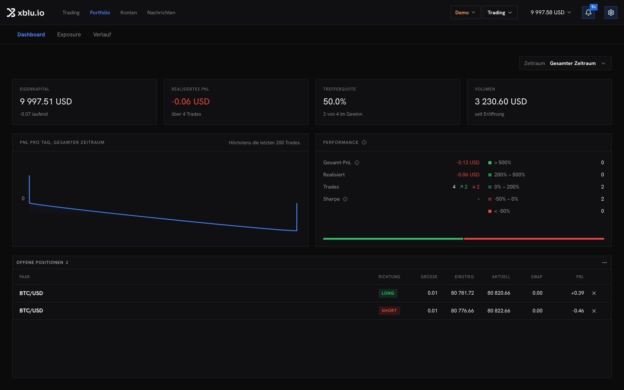
Task: Click the Realisiertes PnL -0.06 USD card
Action: pos(236,102)
